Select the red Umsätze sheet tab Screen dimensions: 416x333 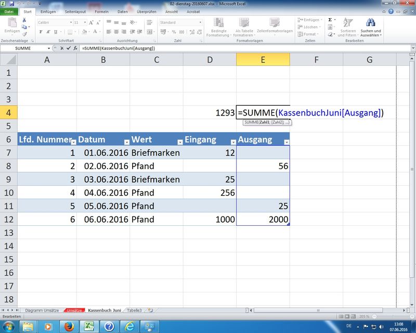(x=73, y=310)
